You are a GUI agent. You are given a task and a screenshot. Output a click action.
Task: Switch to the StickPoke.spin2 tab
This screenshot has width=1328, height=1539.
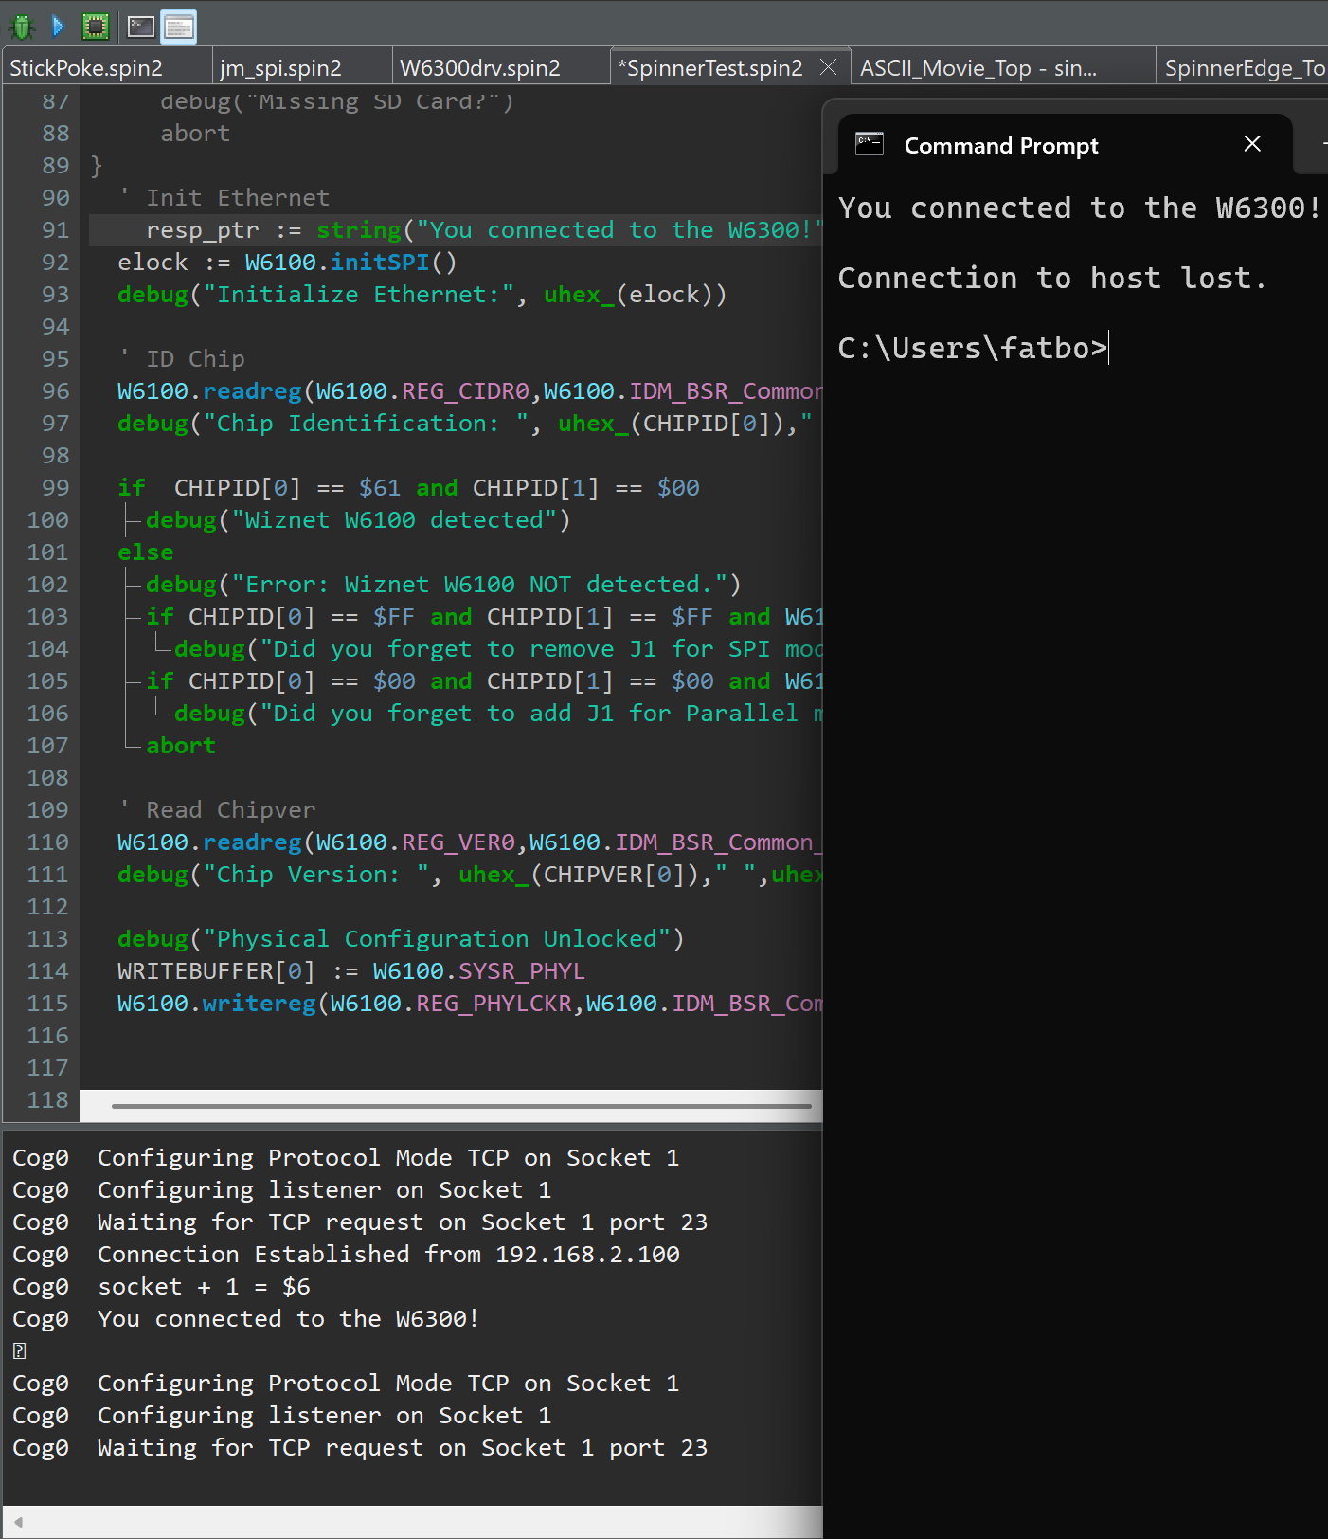click(x=87, y=68)
